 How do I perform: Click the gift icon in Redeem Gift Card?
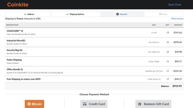pos(140,104)
